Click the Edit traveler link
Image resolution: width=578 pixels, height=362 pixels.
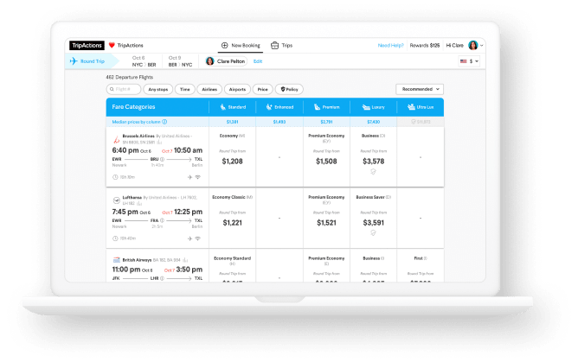[x=258, y=61]
